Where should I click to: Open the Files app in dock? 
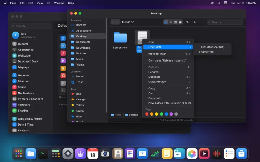tap(31, 154)
